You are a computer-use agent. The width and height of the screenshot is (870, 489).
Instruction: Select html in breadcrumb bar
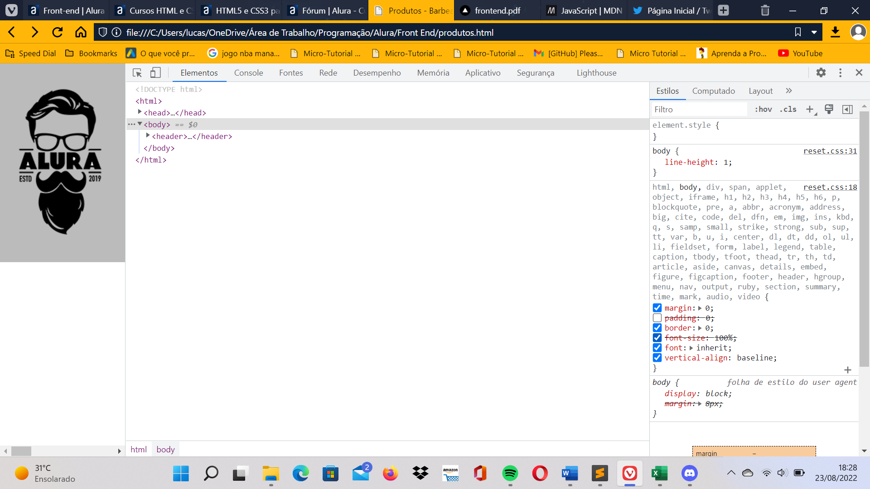[x=139, y=449]
